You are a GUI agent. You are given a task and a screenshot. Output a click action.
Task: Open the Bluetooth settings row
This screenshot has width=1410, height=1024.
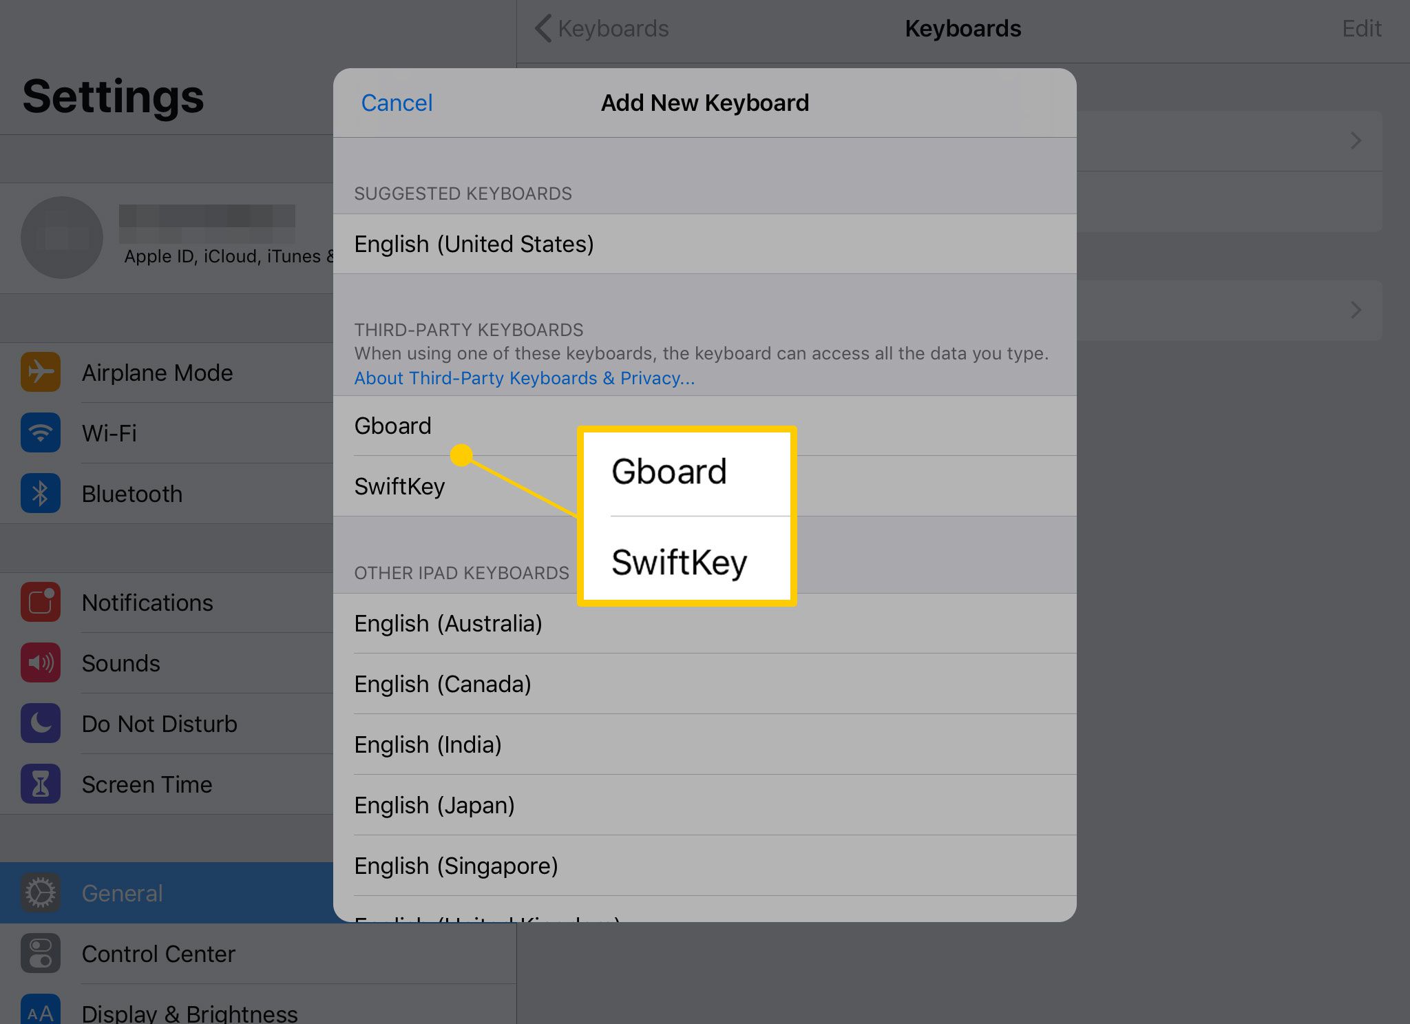[x=167, y=493]
